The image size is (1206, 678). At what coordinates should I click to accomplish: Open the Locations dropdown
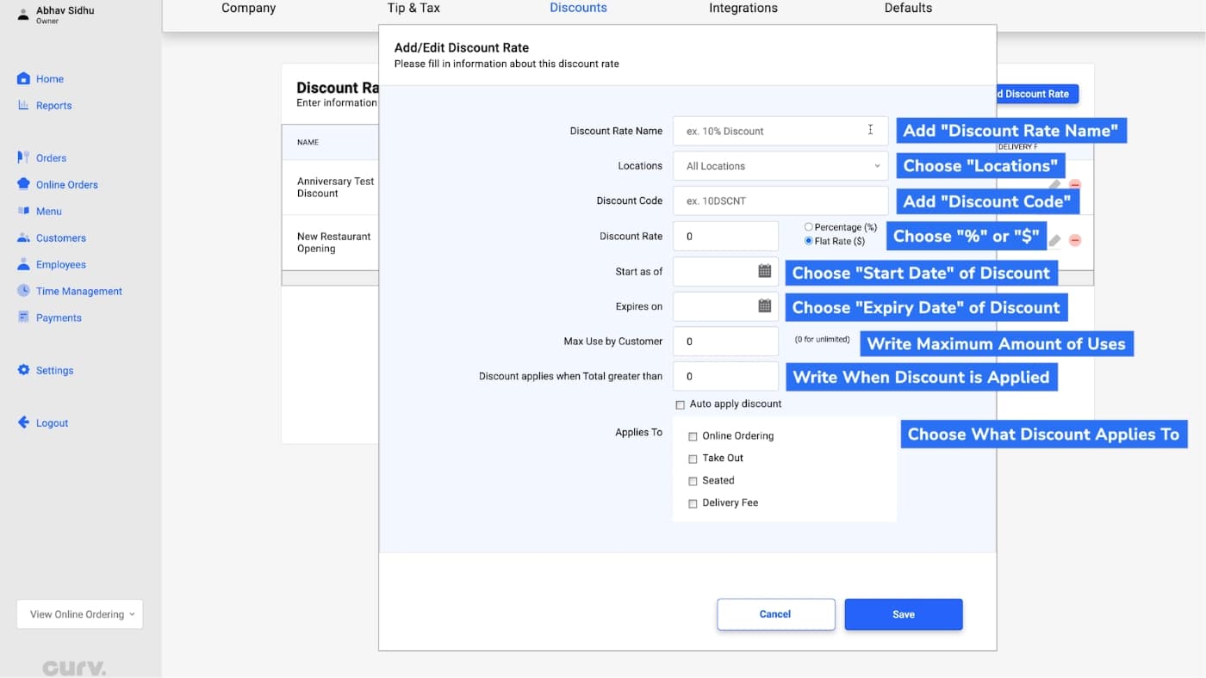tap(780, 166)
